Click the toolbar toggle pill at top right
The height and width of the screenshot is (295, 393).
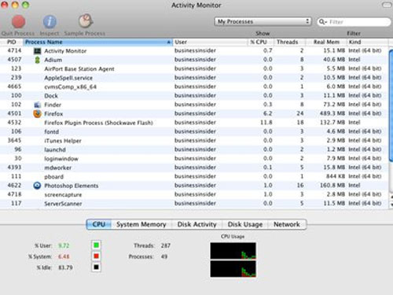pyautogui.click(x=387, y=5)
